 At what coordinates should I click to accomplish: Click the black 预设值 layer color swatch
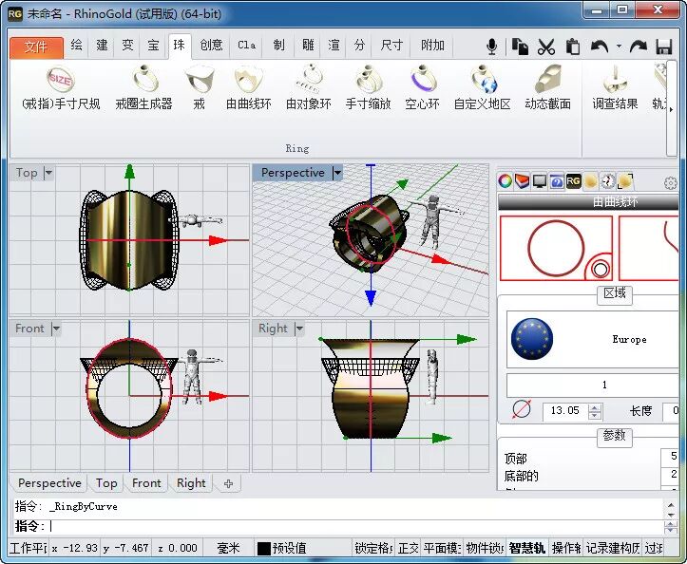tap(264, 548)
